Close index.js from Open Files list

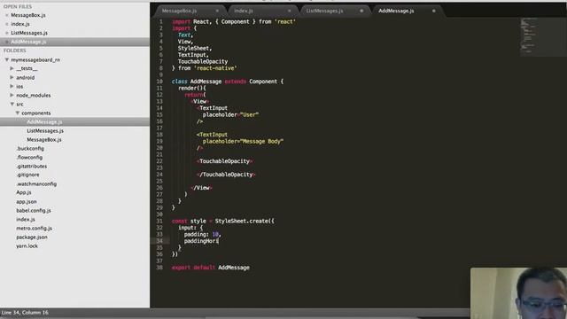pyautogui.click(x=7, y=24)
